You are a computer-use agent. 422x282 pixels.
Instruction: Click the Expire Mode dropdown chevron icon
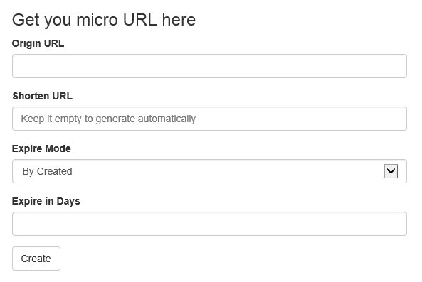pos(391,171)
